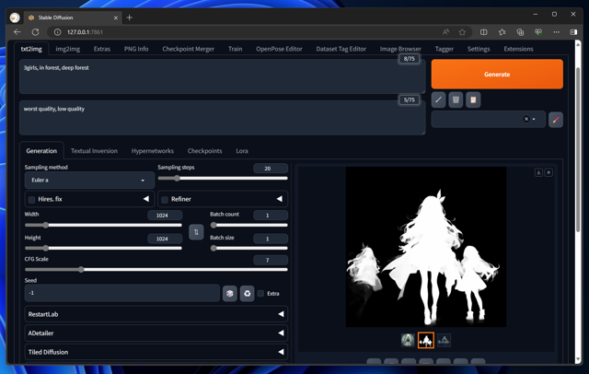Select the third gallery thumbnail
The height and width of the screenshot is (374, 589).
(x=444, y=340)
